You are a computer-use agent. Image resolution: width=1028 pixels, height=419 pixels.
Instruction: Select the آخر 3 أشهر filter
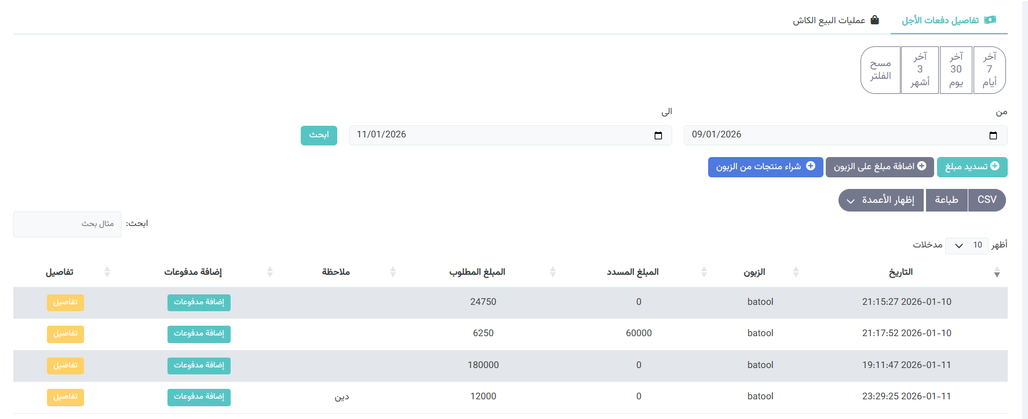[920, 70]
